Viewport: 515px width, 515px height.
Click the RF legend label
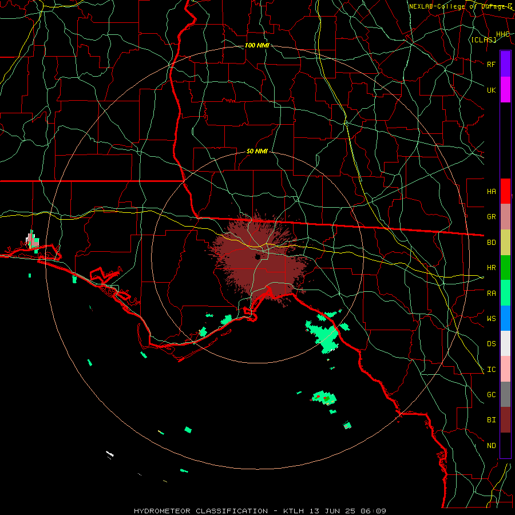click(492, 64)
